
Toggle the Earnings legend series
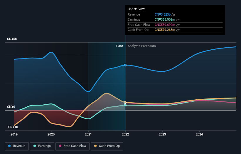(x=42, y=146)
